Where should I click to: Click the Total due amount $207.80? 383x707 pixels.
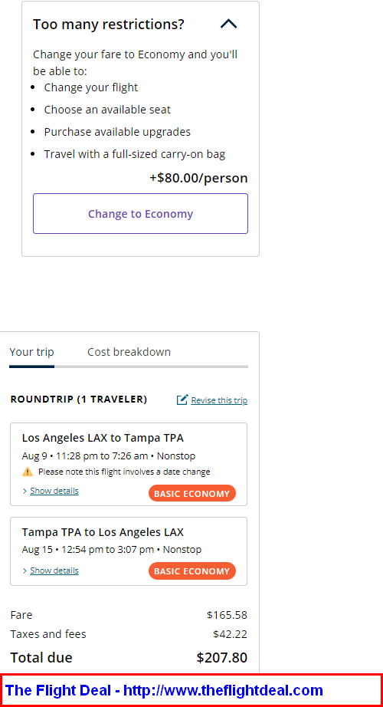[221, 657]
